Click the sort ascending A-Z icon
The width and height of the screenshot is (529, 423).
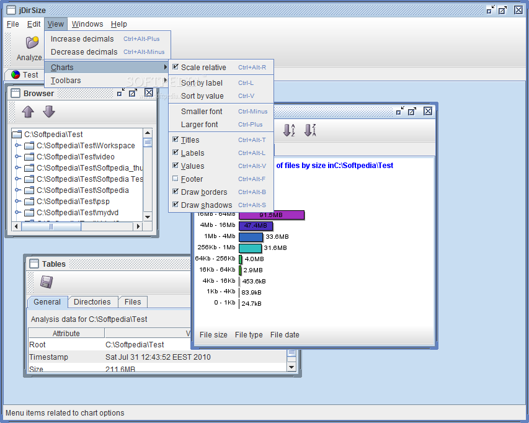tap(289, 130)
